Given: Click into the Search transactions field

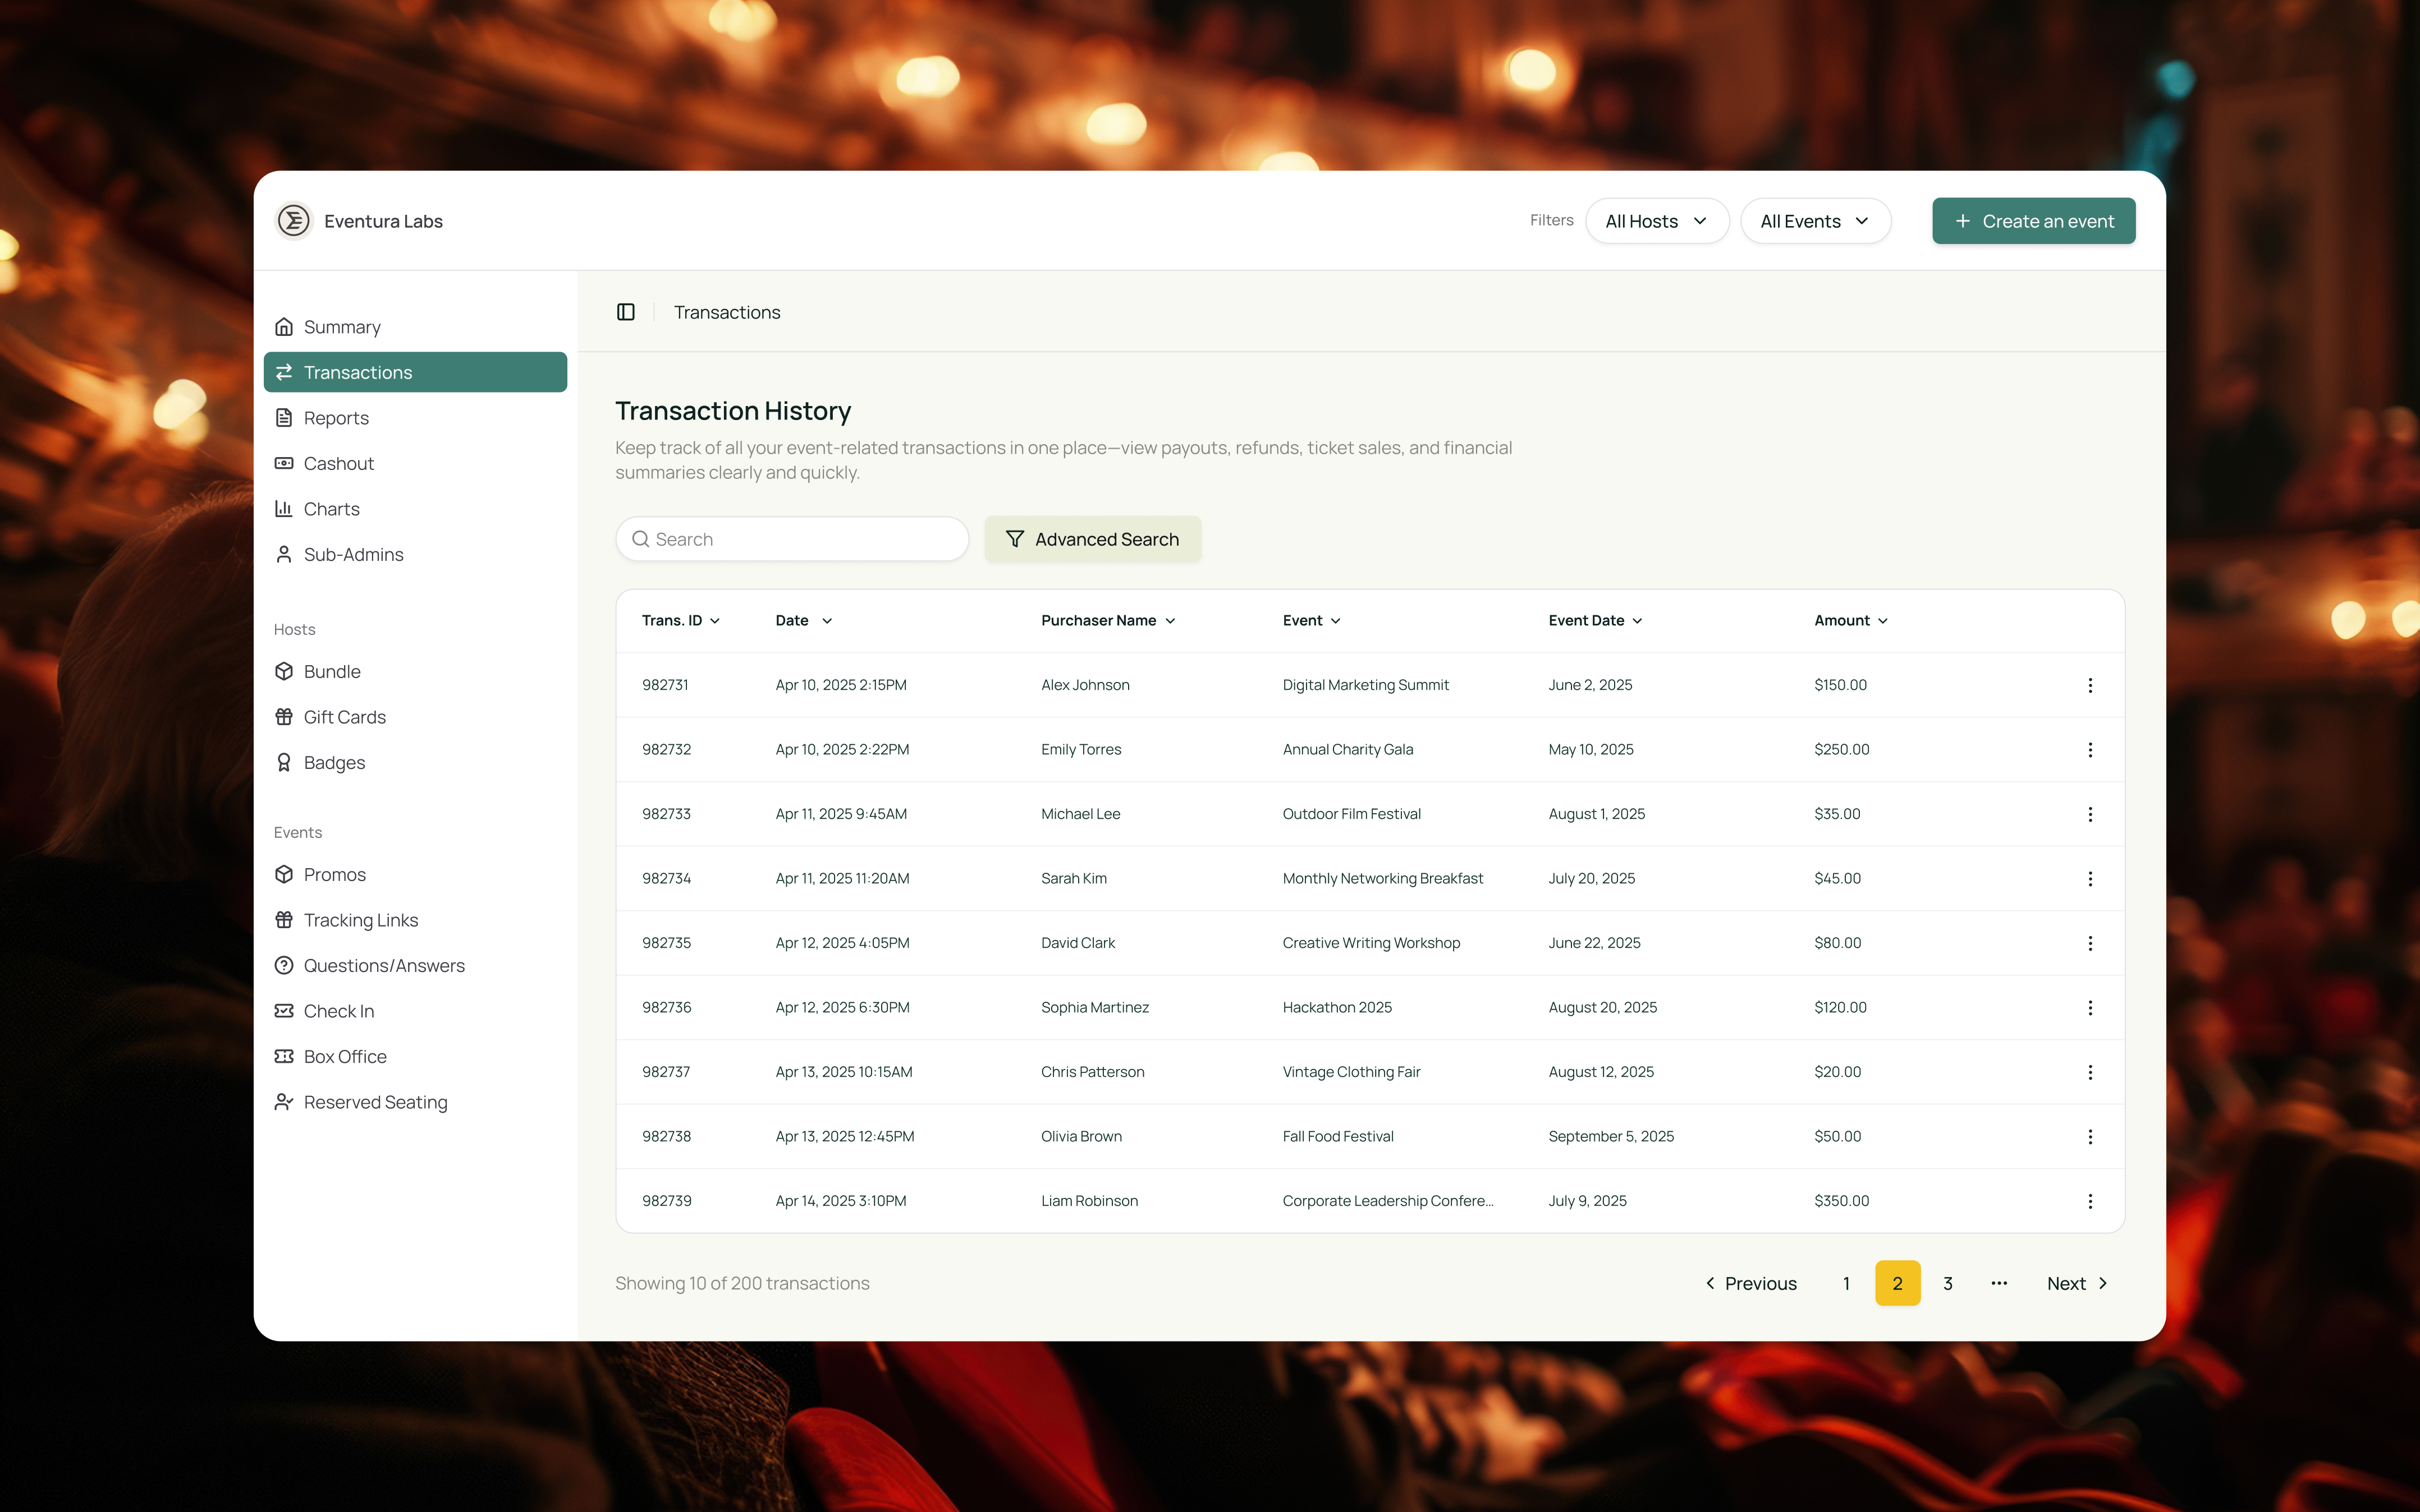Looking at the screenshot, I should click(791, 539).
